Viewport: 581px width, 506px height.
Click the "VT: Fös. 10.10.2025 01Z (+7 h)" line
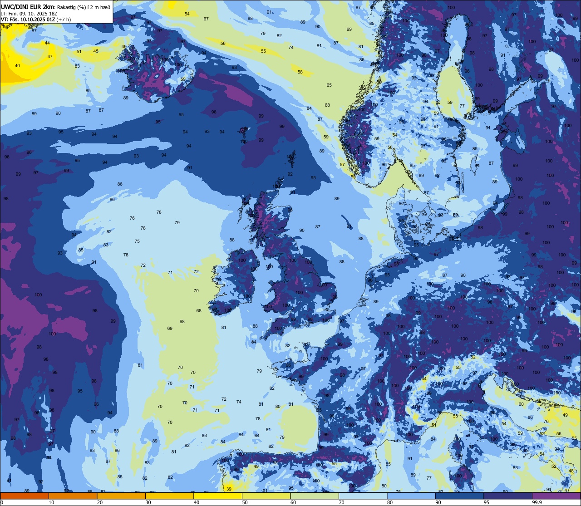click(36, 20)
